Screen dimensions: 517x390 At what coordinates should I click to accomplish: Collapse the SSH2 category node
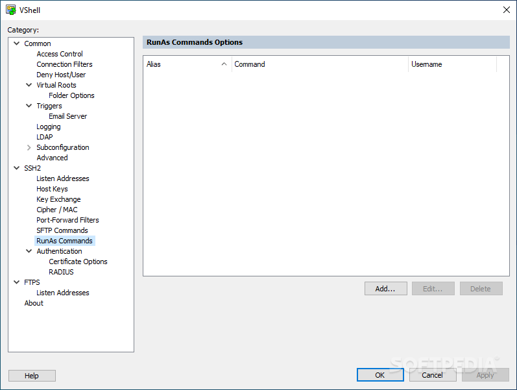tap(16, 168)
